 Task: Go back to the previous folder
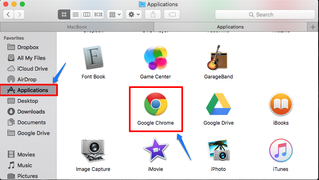[8, 14]
